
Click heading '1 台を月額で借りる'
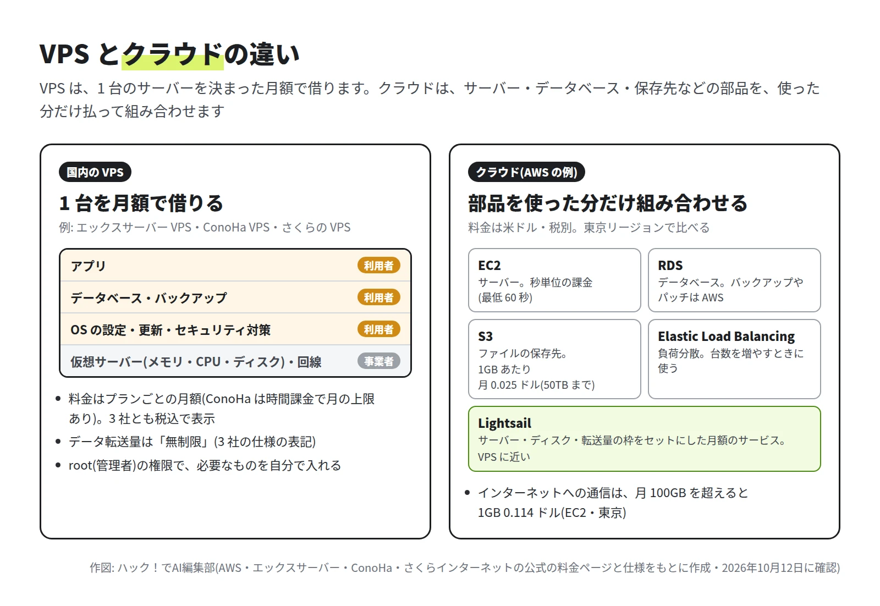pyautogui.click(x=141, y=203)
